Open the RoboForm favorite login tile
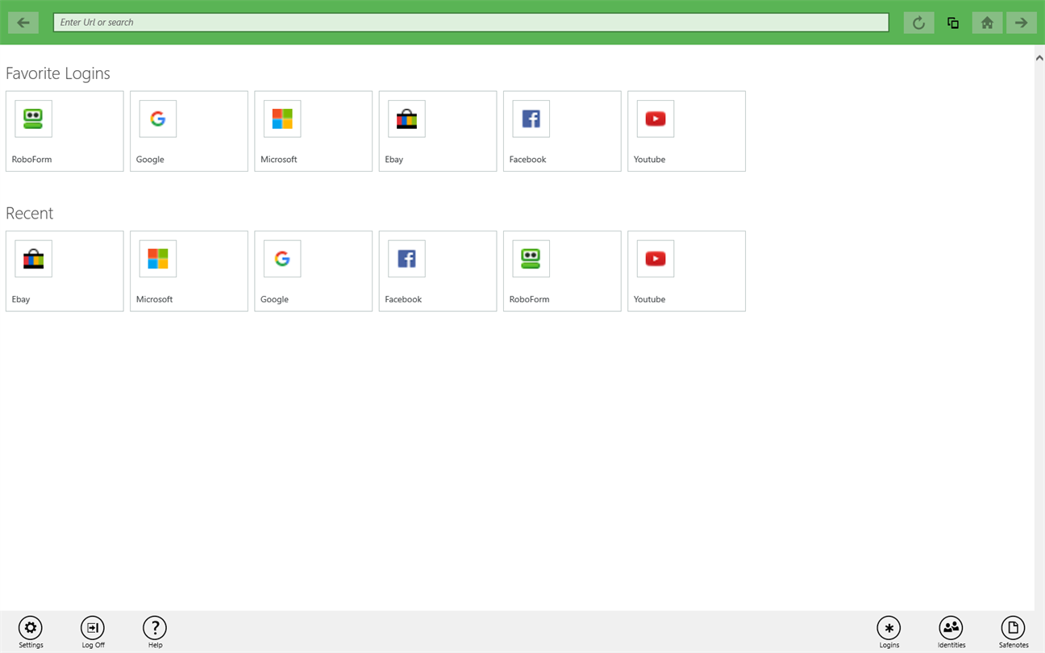This screenshot has height=653, width=1045. [x=65, y=131]
